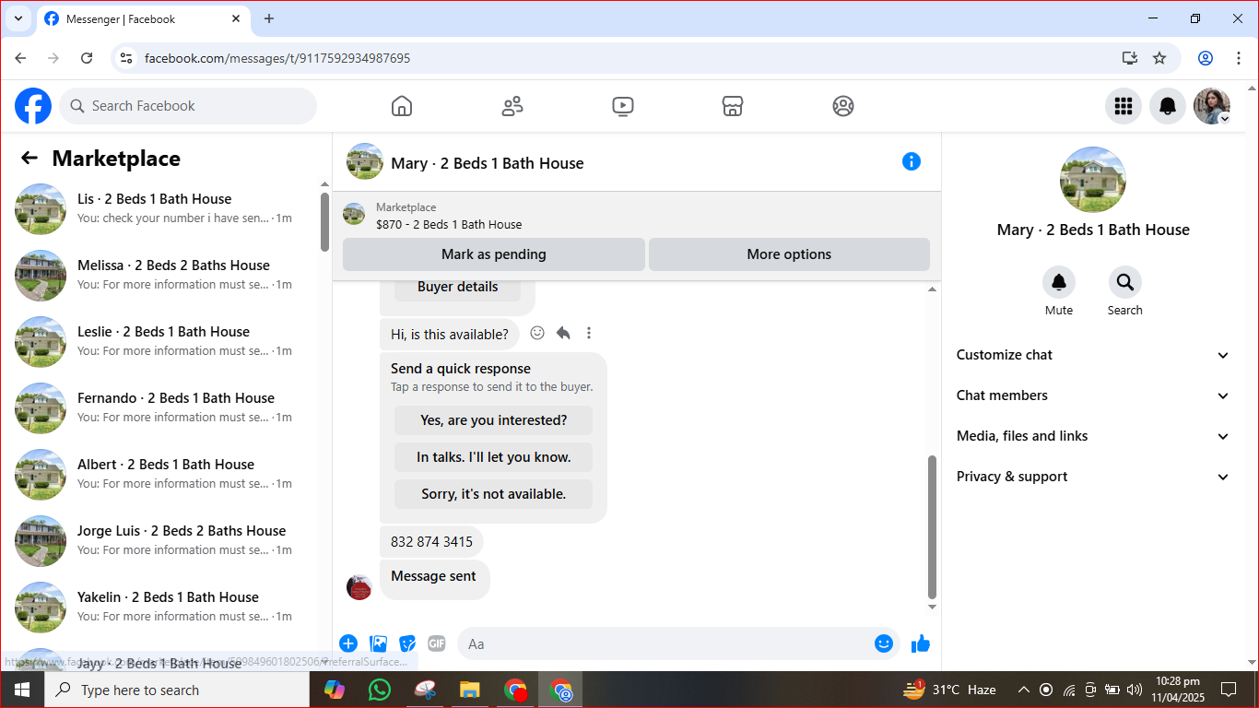
Task: Go back with the Marketplace back arrow
Action: 29,159
